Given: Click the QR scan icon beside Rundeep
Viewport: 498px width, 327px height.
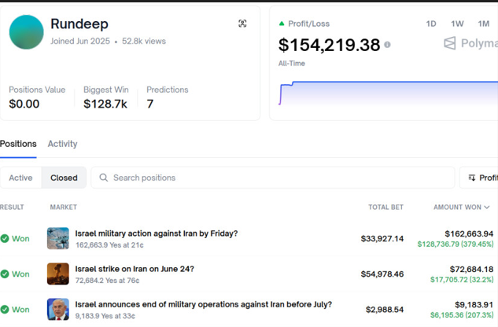Looking at the screenshot, I should (242, 24).
